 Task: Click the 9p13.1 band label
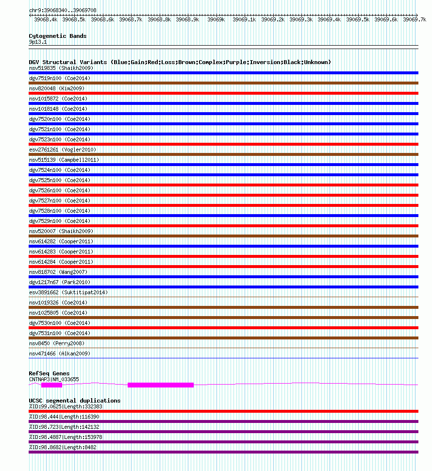tap(38, 42)
